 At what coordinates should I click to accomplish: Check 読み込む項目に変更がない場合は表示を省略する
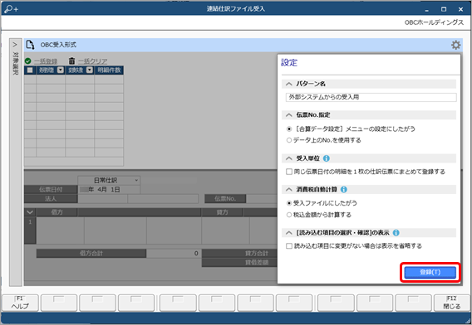pyautogui.click(x=289, y=246)
